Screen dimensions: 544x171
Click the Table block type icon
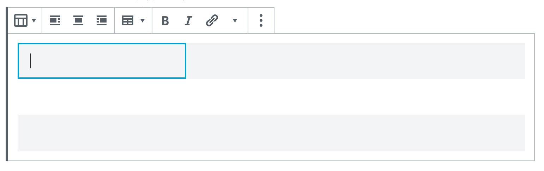point(20,20)
